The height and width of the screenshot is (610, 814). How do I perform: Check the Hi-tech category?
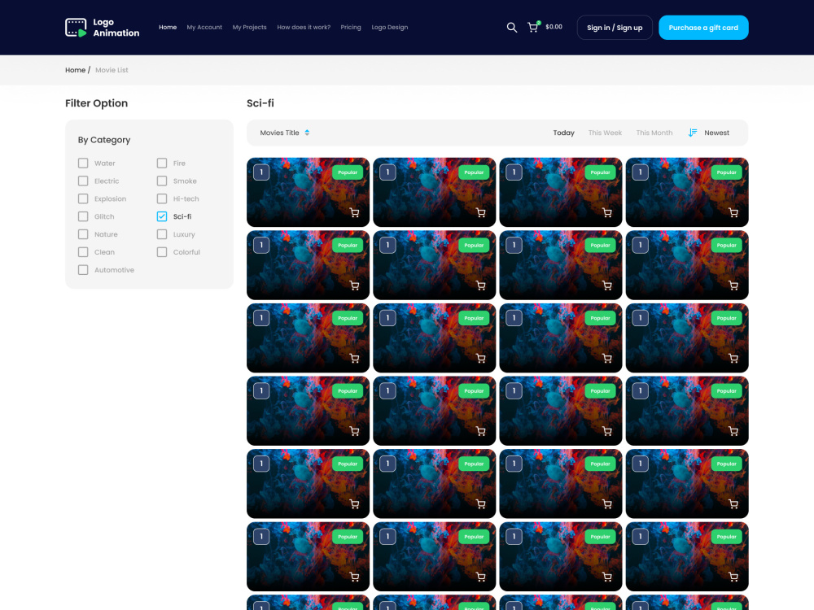[162, 198]
